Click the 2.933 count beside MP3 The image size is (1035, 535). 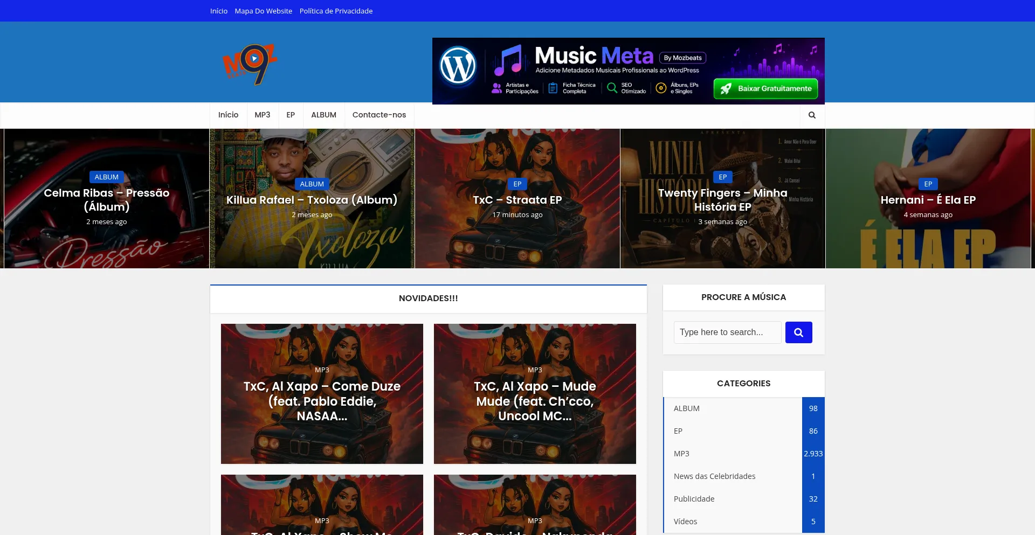point(813,454)
